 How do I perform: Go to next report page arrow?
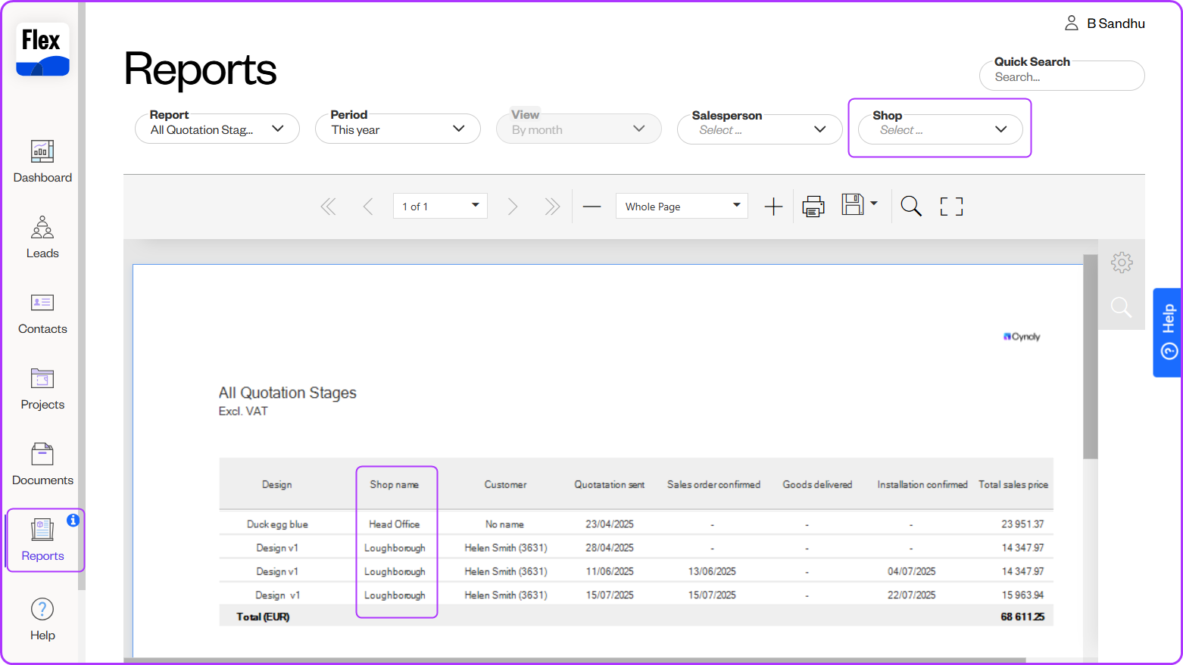point(513,207)
